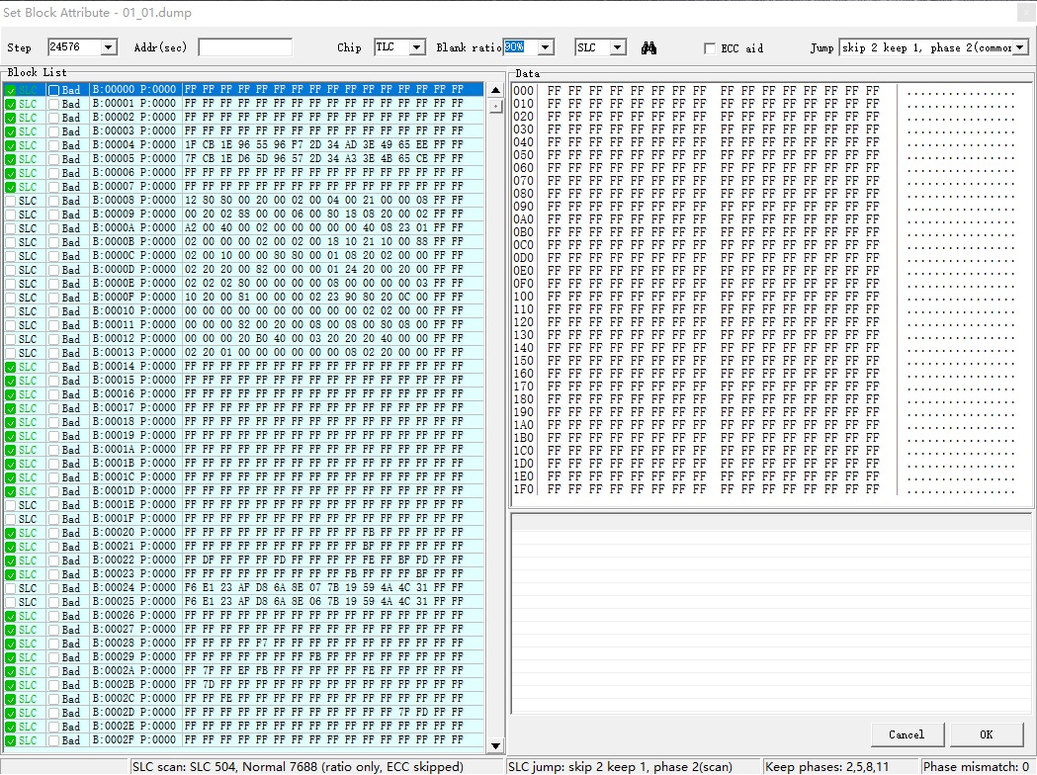Check SLC box for block B:00008
Screen dimensions: 1037x775
[11, 201]
